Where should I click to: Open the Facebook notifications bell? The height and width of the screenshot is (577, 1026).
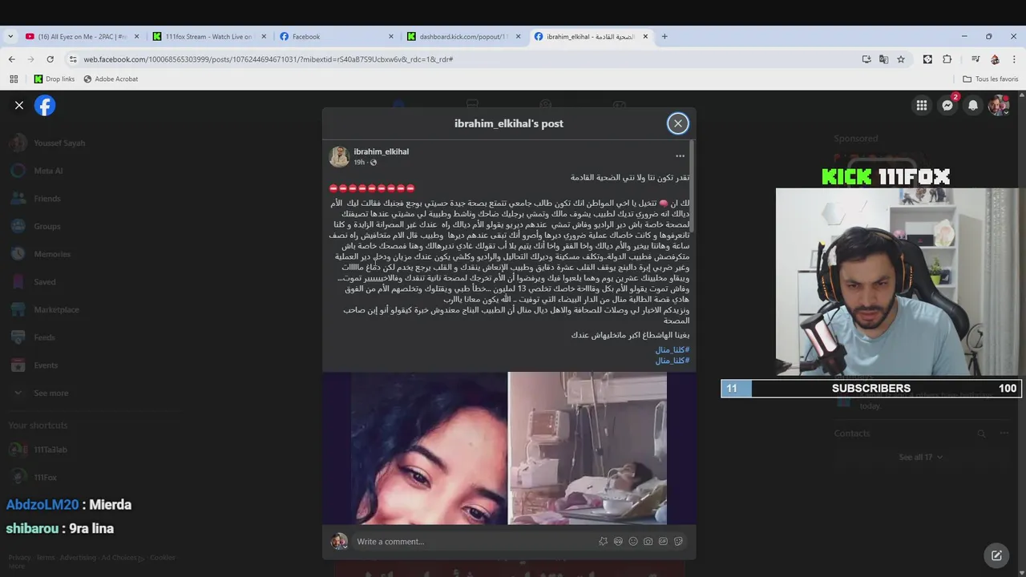click(x=973, y=105)
